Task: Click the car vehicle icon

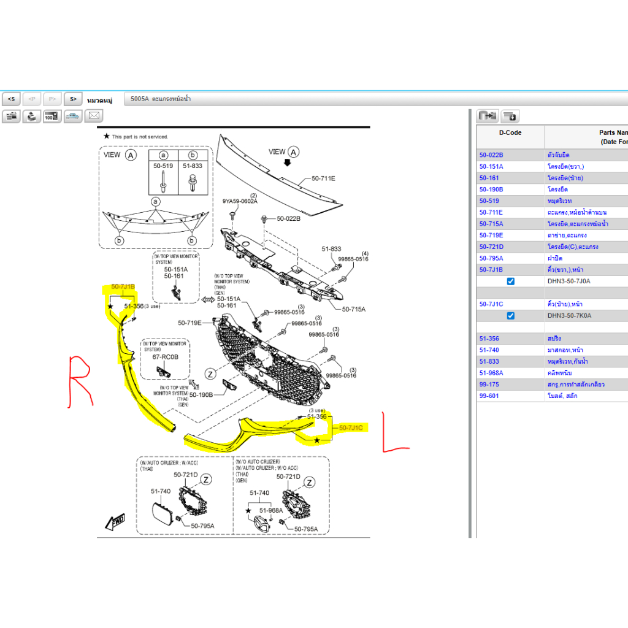Action: 73,116
